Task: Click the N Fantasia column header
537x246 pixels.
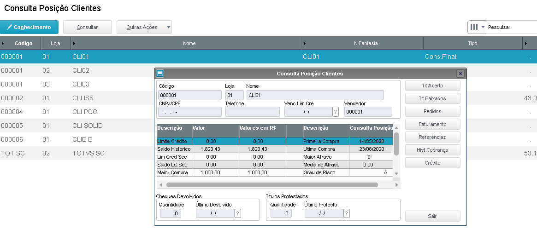Action: (x=366, y=43)
